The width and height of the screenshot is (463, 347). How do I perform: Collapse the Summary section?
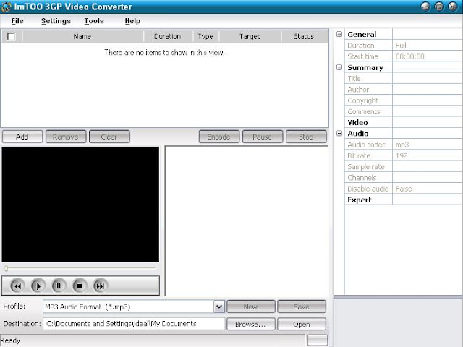pyautogui.click(x=339, y=67)
